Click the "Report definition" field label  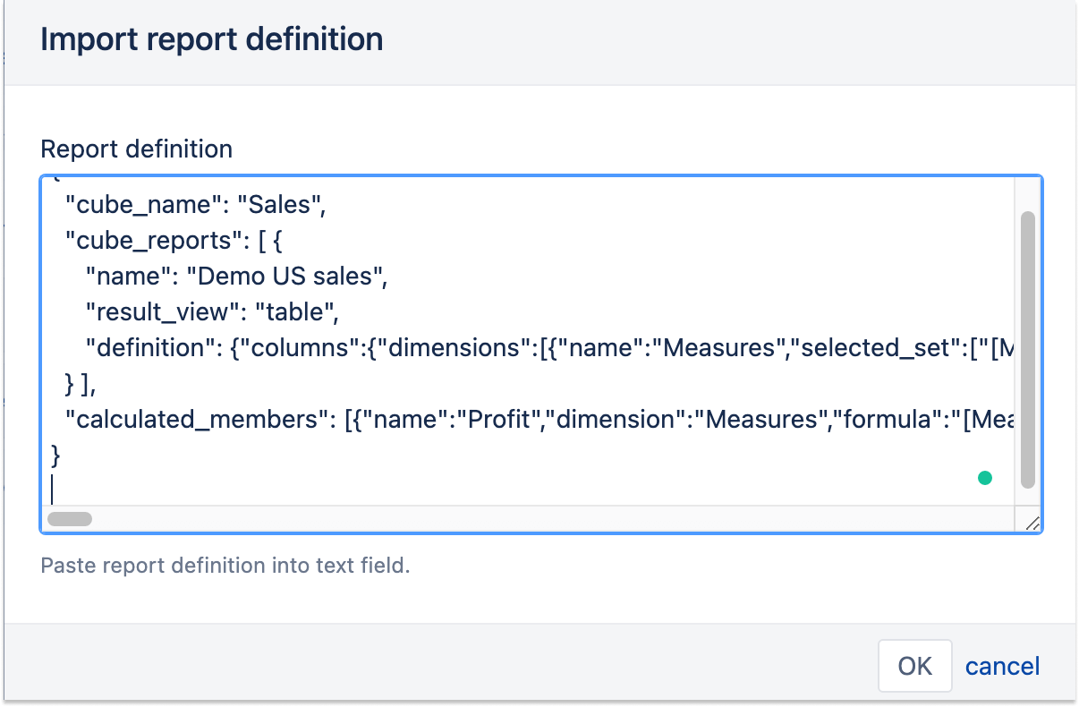coord(136,149)
